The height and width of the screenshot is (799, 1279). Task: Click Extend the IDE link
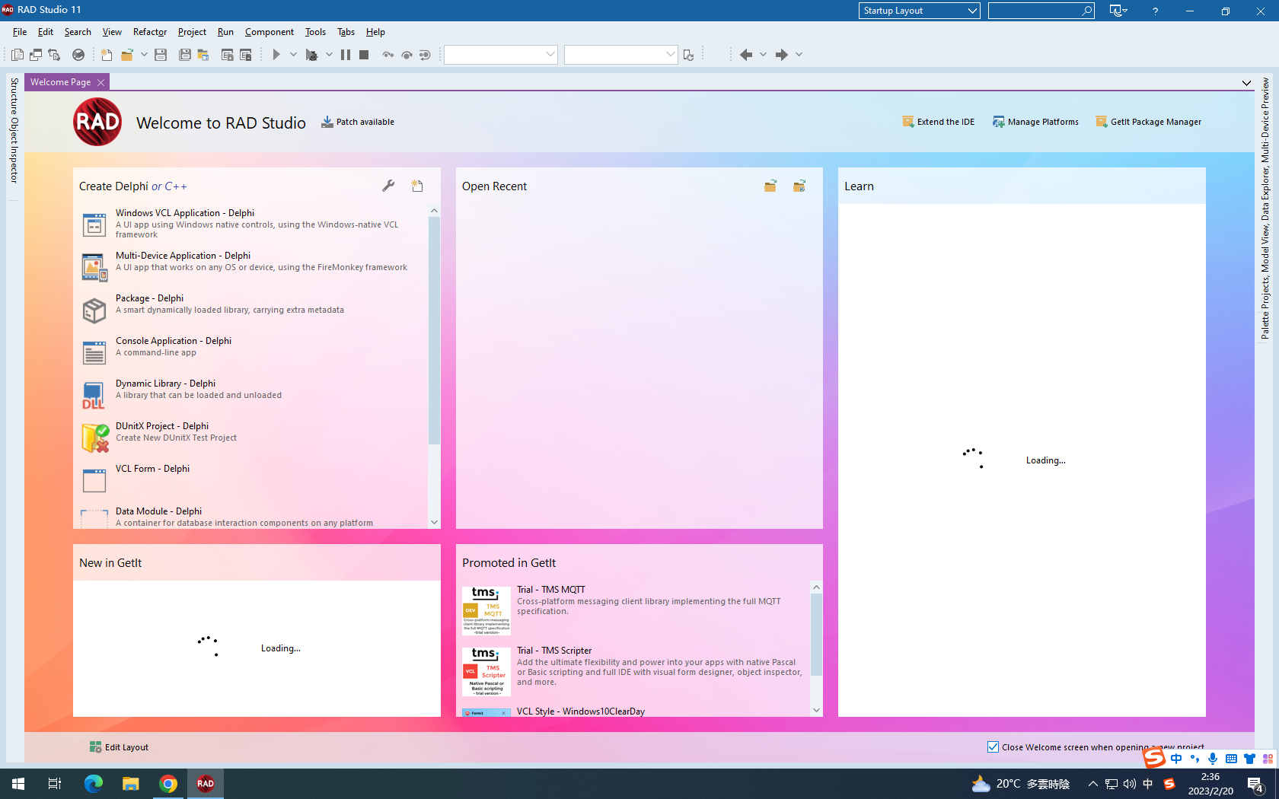(938, 122)
